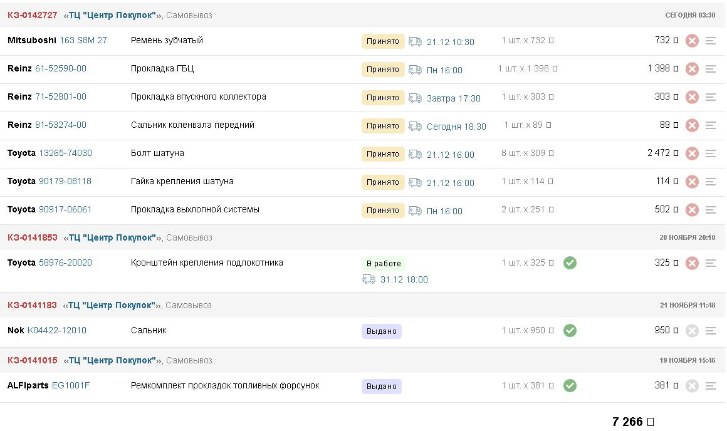Click quantity text 8 шт. x 309
Screen dimensions: 727x431
click(x=527, y=153)
